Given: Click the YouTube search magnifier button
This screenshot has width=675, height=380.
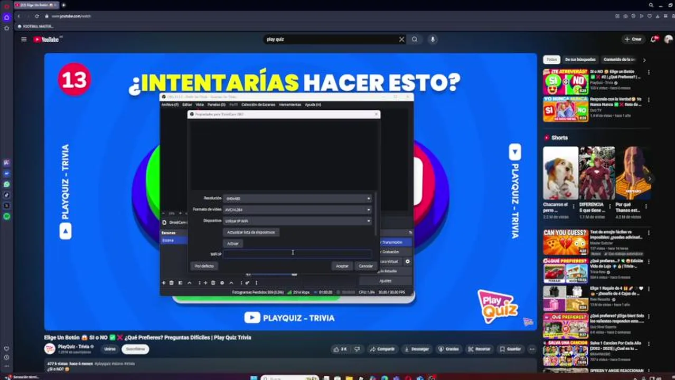Looking at the screenshot, I should tap(415, 39).
